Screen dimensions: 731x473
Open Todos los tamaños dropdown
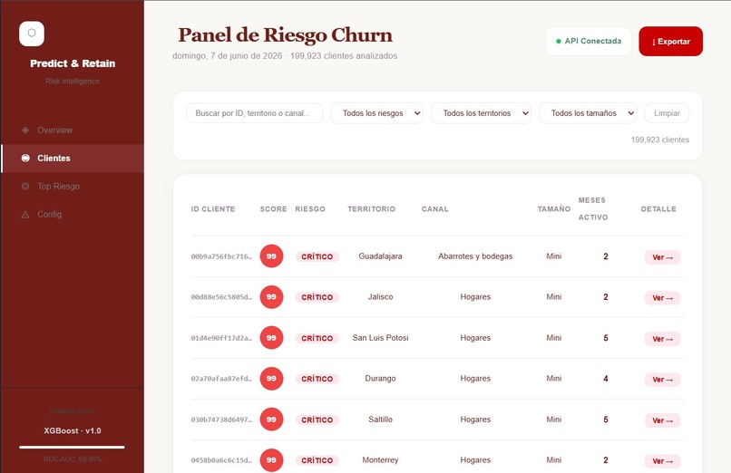click(588, 113)
